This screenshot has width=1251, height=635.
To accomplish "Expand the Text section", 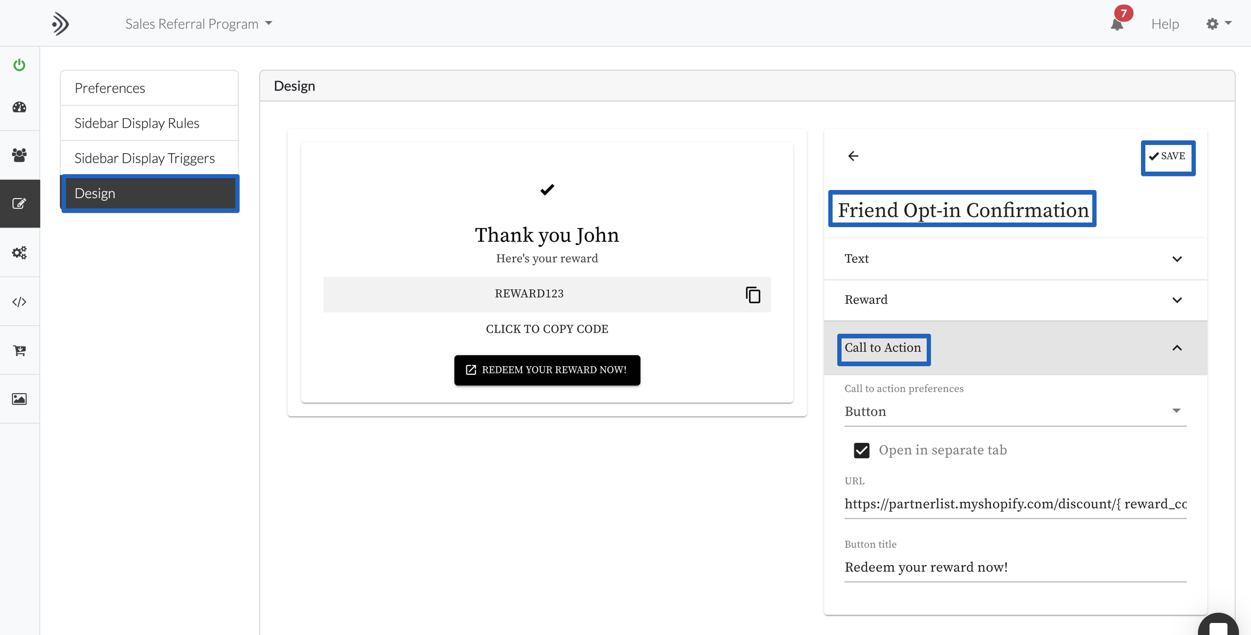I will [1015, 259].
